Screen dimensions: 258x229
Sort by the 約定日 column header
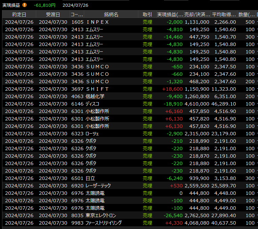[x=19, y=15]
